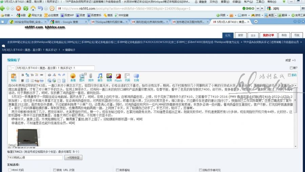Open the 我的订单 site tab
Viewport: 305px width, 172px height.
(x=268, y=35)
